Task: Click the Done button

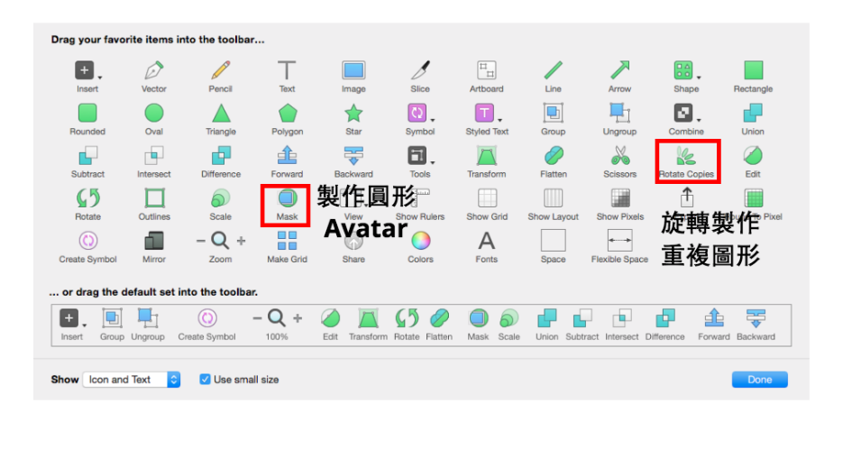Action: point(759,380)
